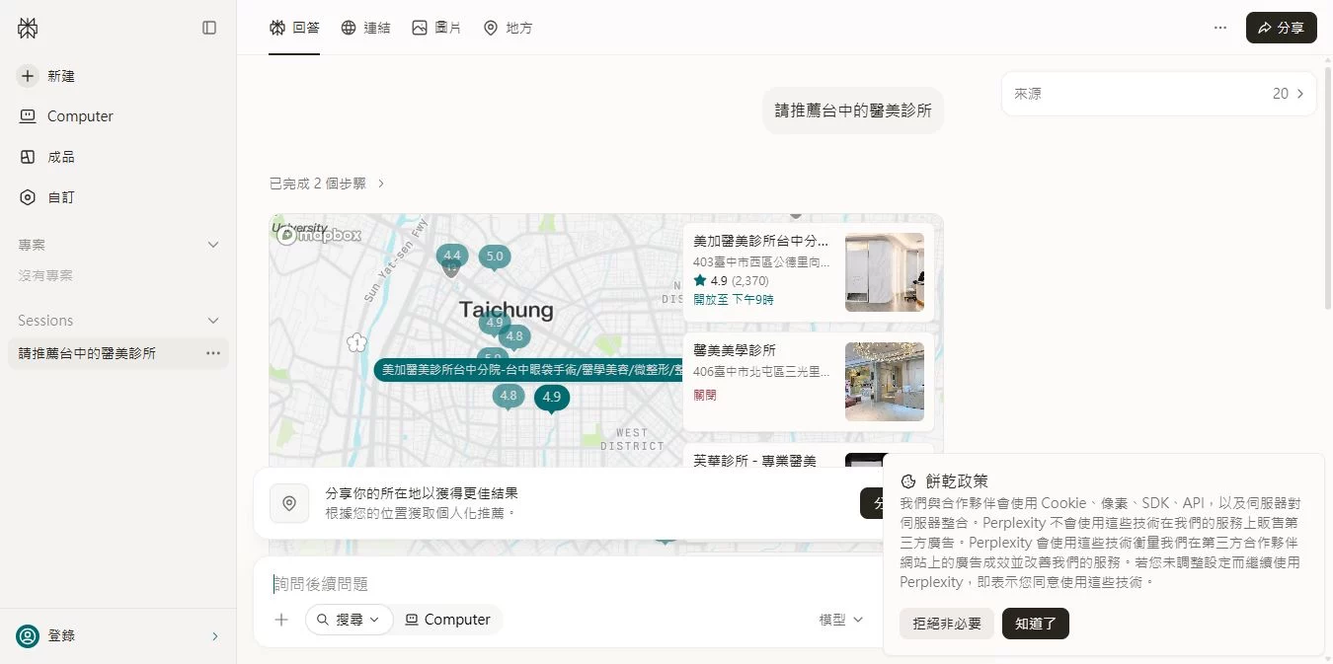Image resolution: width=1333 pixels, height=664 pixels.
Task: Open the 搜尋 mode dropdown
Action: pos(350,620)
